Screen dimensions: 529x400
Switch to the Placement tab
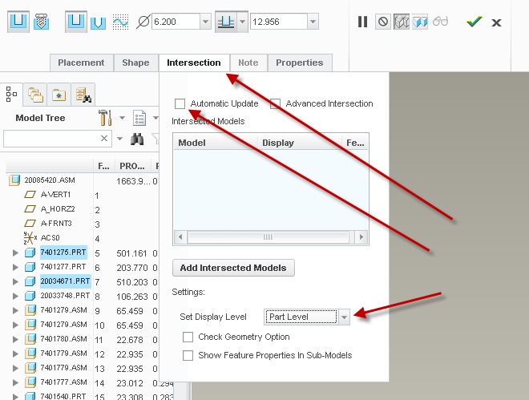[x=81, y=63]
